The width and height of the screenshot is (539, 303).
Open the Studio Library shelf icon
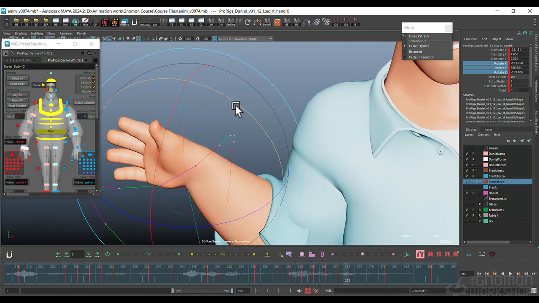coord(125,22)
